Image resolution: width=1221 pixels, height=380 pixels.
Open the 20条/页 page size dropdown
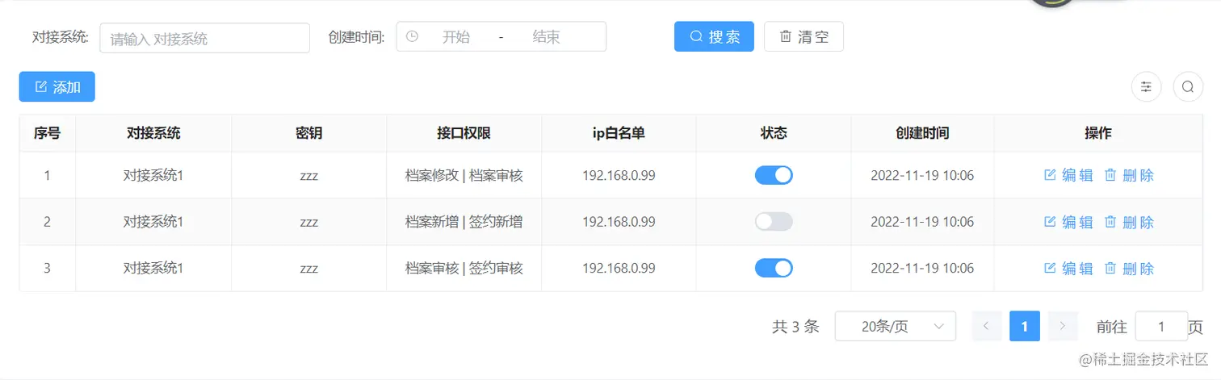coord(896,326)
